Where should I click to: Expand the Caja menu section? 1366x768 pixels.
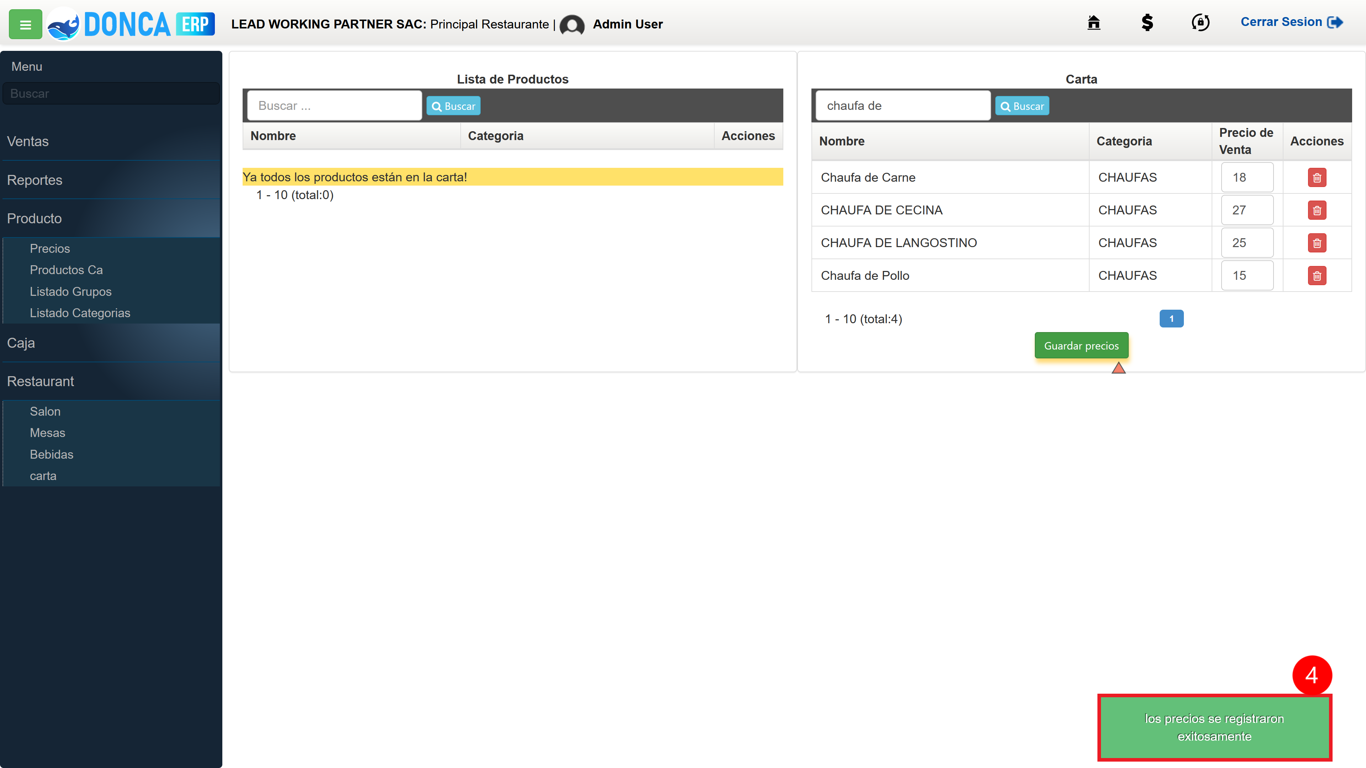(x=111, y=343)
